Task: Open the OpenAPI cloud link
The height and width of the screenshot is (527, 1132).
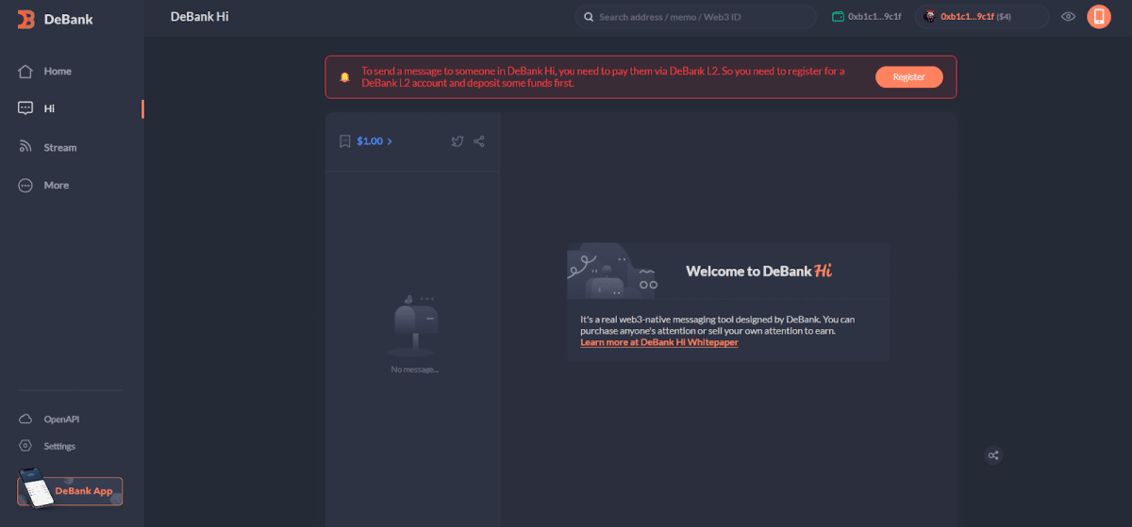Action: [25, 419]
